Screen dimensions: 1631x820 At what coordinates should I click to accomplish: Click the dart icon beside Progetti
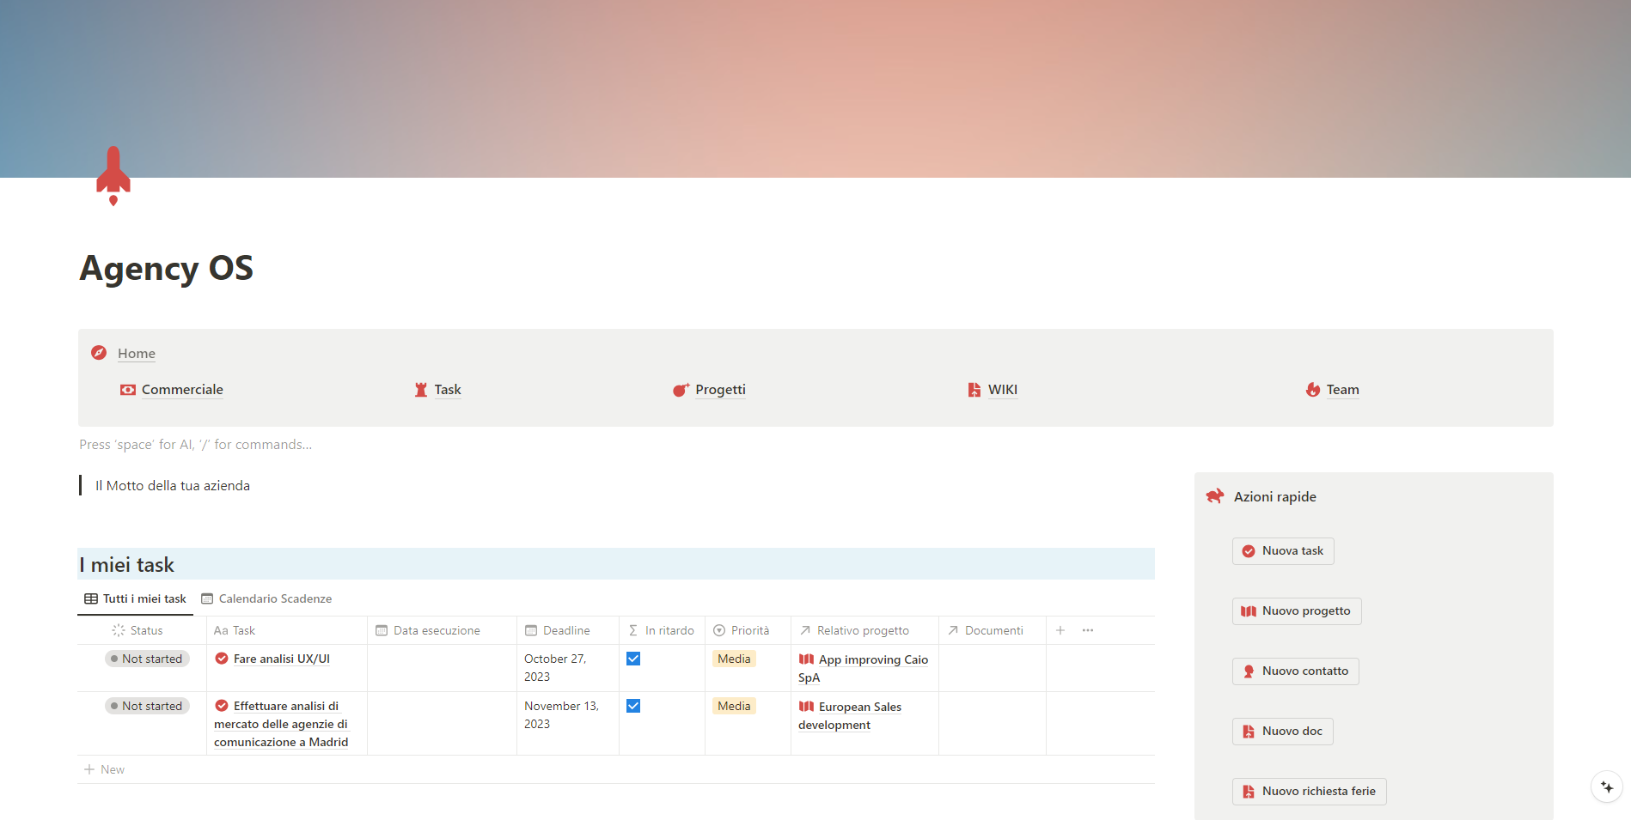[x=681, y=390]
